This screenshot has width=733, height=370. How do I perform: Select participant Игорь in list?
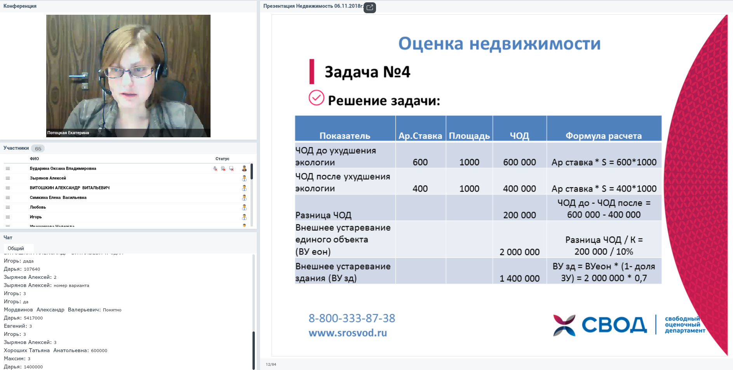36,217
